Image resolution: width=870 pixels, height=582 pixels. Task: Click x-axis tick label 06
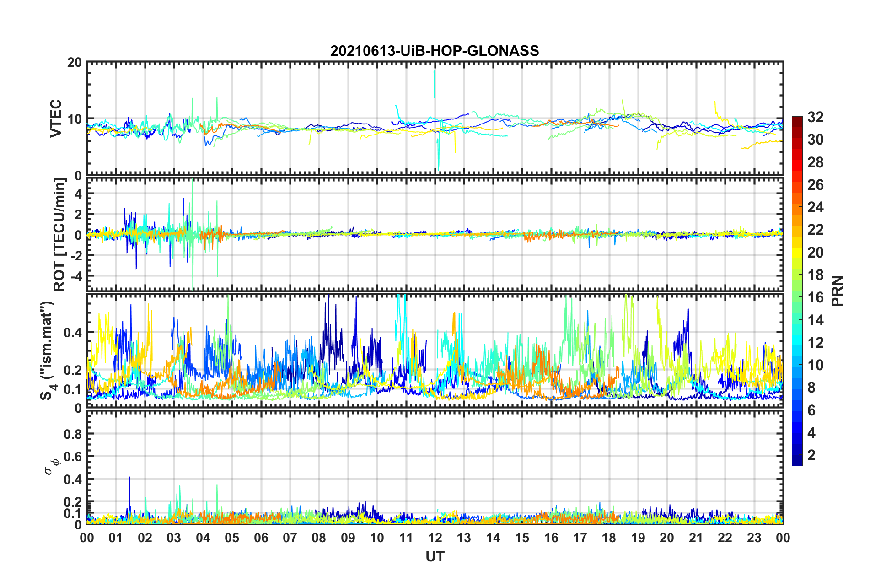(x=261, y=538)
